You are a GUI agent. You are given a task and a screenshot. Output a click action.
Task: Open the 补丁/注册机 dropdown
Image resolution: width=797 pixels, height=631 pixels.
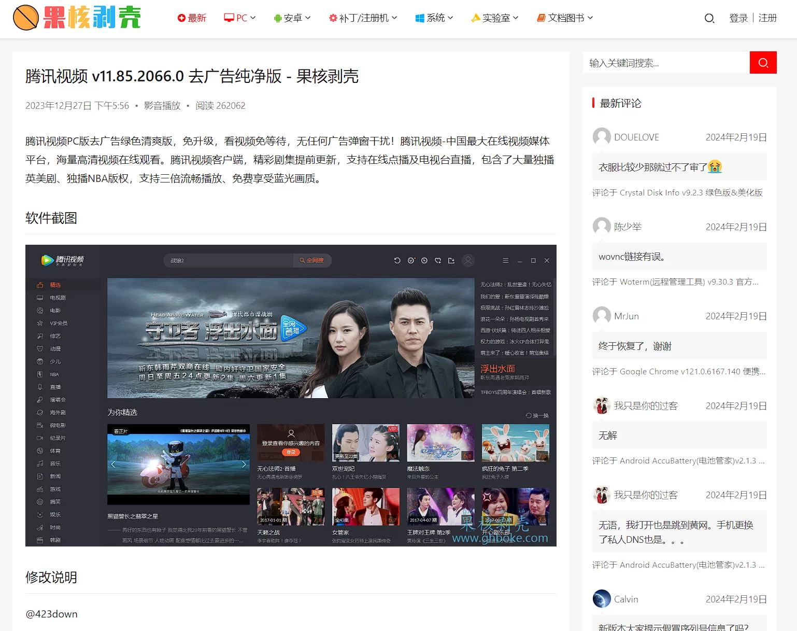tap(363, 18)
